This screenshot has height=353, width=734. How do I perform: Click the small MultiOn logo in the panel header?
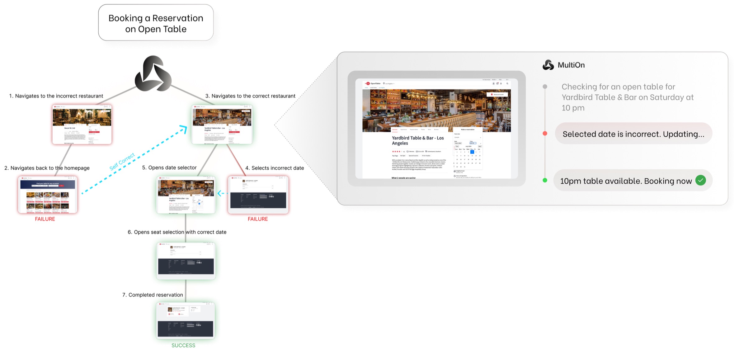point(548,65)
